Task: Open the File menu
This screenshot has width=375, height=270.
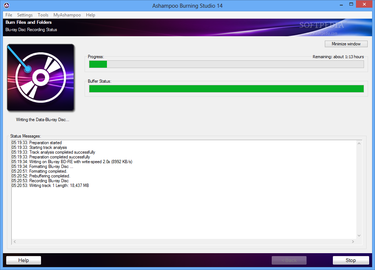Action: tap(9, 15)
